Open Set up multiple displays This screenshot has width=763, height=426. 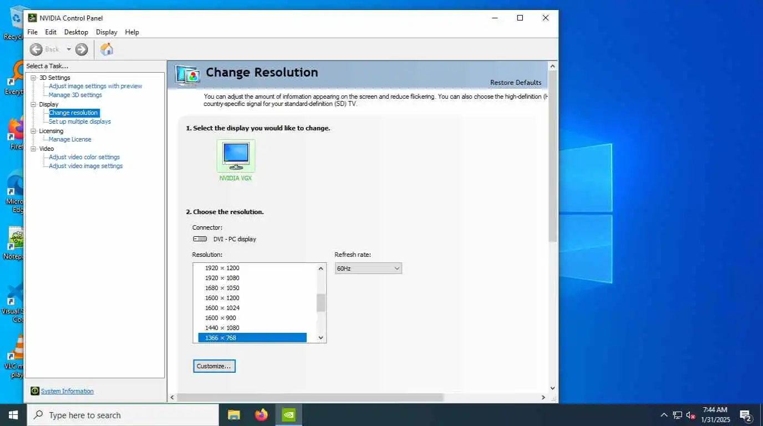pyautogui.click(x=80, y=121)
